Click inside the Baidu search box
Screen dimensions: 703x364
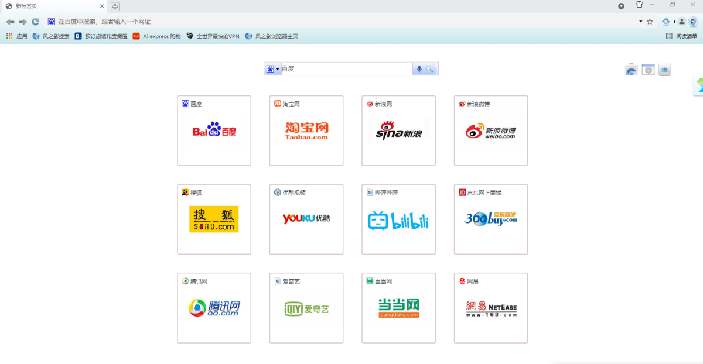tap(346, 68)
